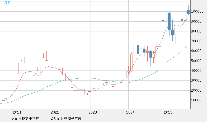The height and width of the screenshot is (122, 207).
Task: Click the latest blue candlestick near 100000
Action: pos(189,12)
